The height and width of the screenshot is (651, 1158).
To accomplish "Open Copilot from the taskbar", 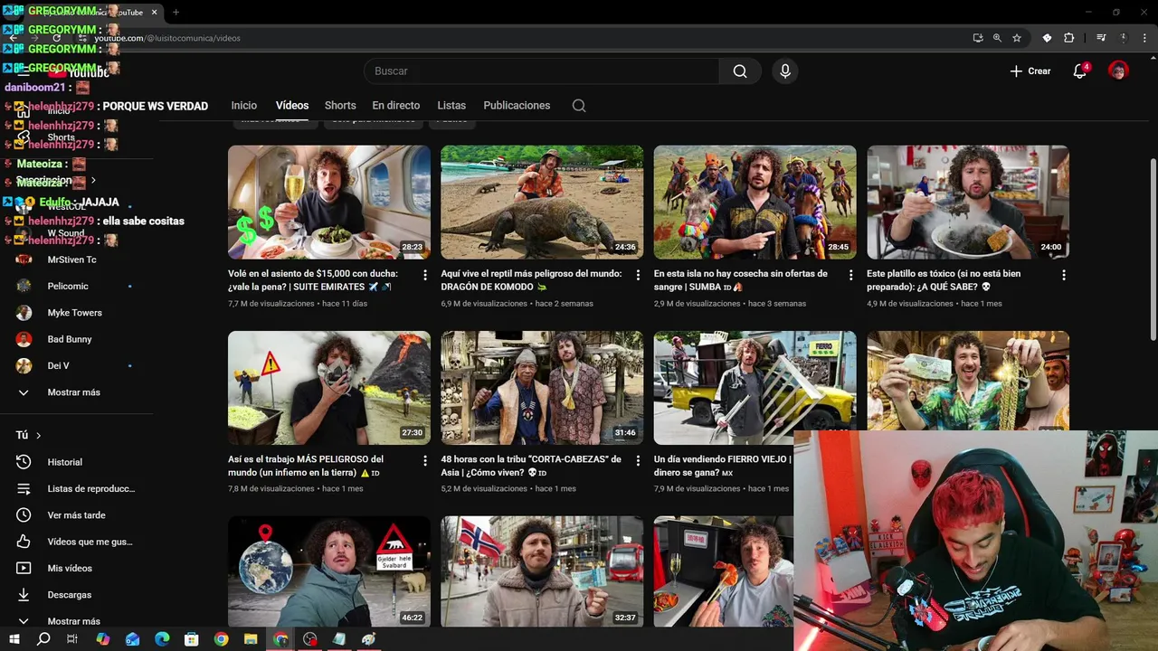I will 103,639.
